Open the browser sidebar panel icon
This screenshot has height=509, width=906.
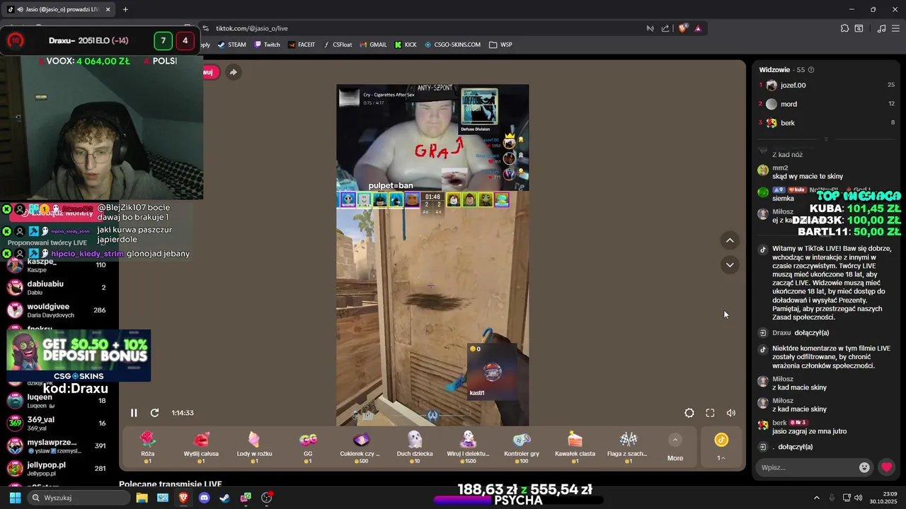[859, 28]
